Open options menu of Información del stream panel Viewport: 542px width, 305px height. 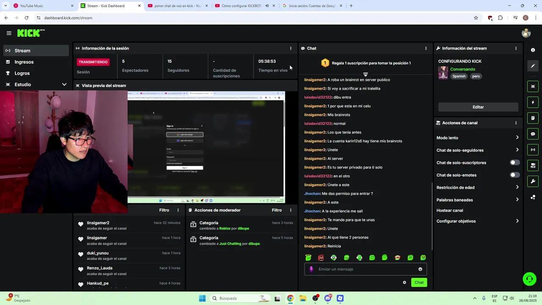[x=516, y=48]
